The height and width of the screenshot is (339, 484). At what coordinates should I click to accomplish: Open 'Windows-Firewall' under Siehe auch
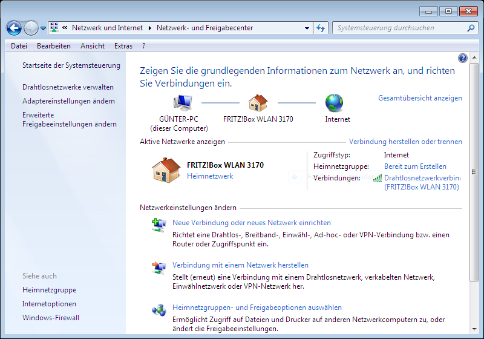pyautogui.click(x=51, y=318)
